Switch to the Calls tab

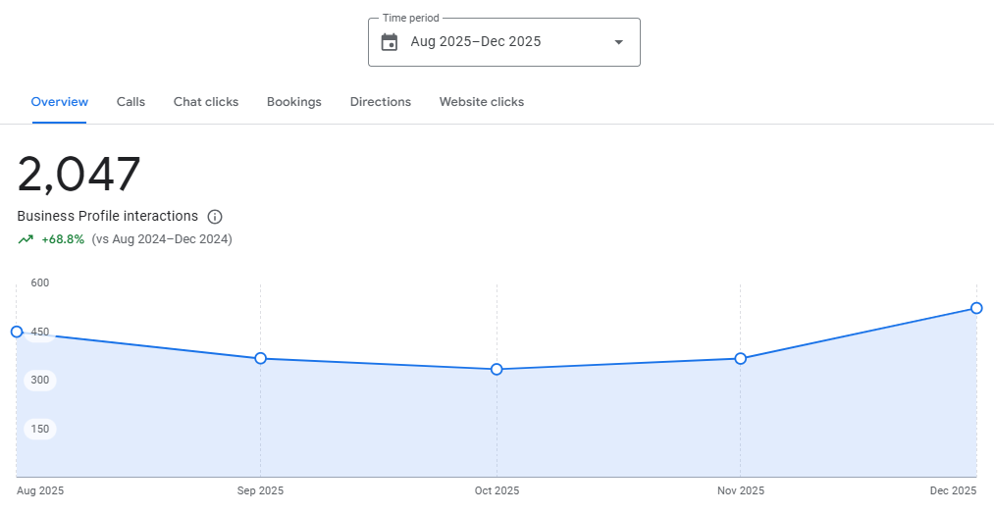pyautogui.click(x=131, y=102)
